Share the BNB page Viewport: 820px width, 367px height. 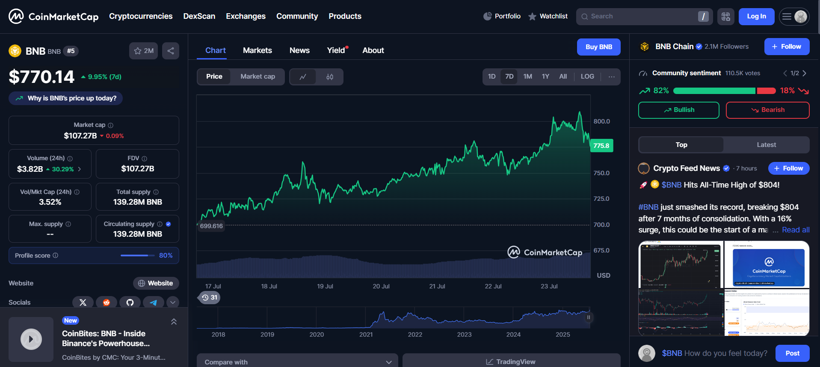(x=171, y=51)
